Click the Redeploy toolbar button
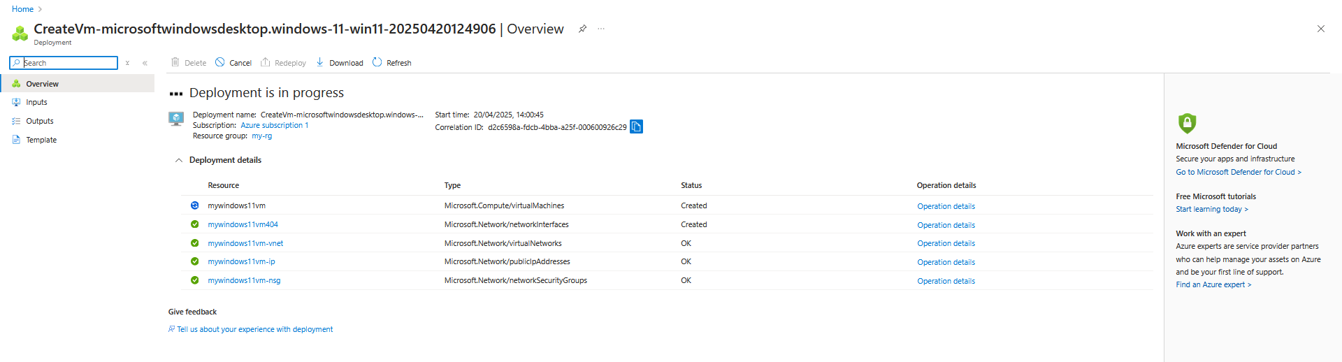The height and width of the screenshot is (362, 1342). tap(283, 63)
